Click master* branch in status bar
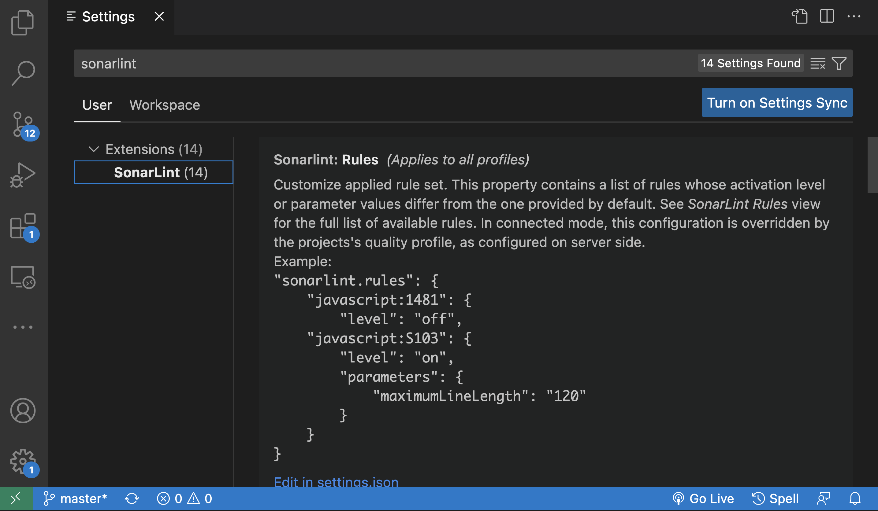This screenshot has width=878, height=511. [x=75, y=498]
